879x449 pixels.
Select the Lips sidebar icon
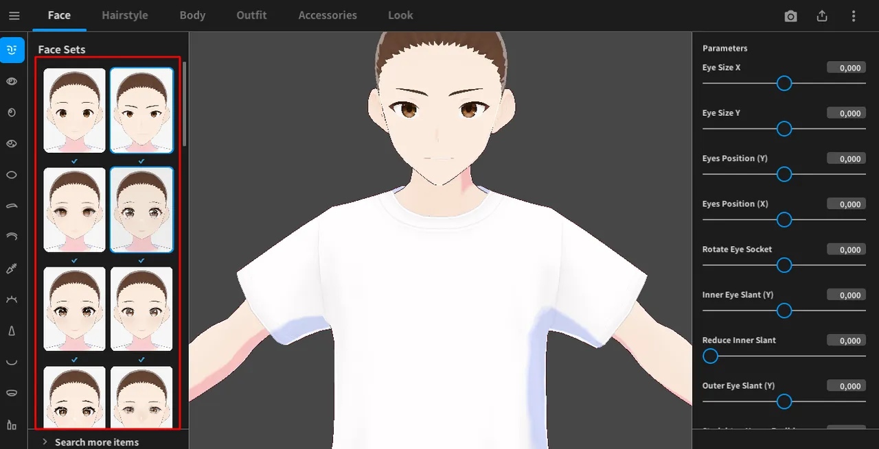[x=12, y=393]
